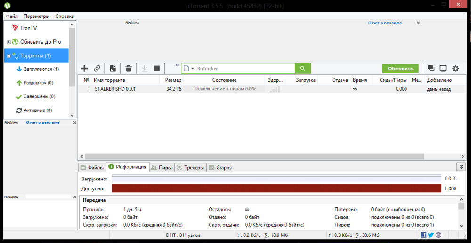
Task: Click info panel scroll down arrow
Action: click(462, 226)
